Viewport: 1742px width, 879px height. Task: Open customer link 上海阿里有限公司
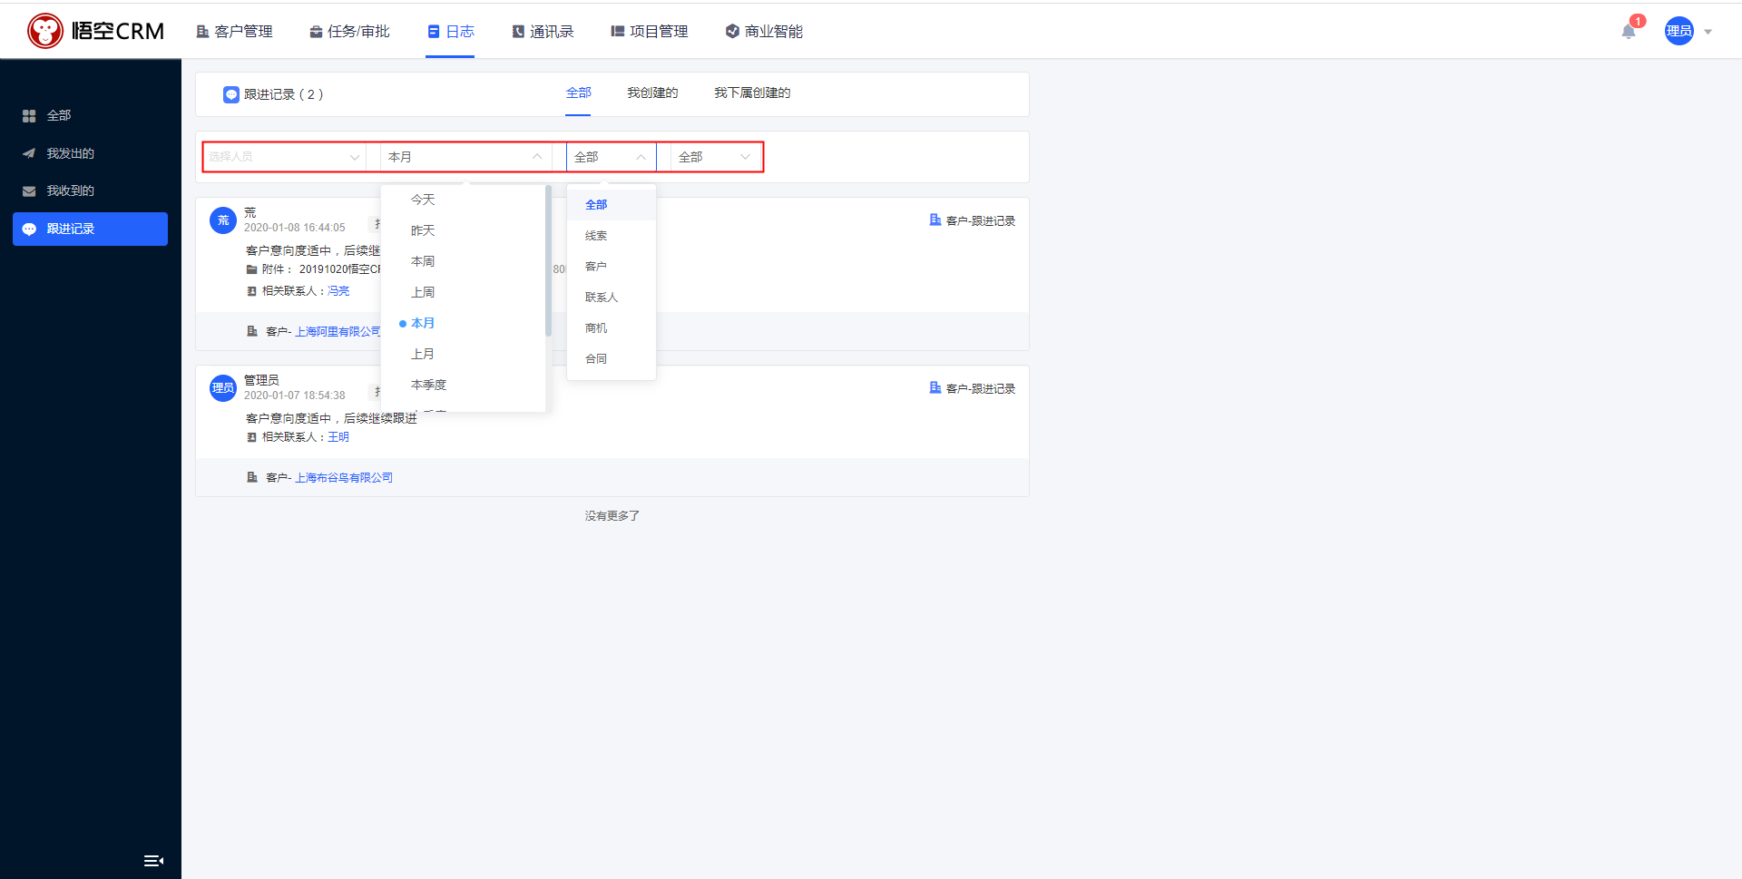click(x=338, y=332)
